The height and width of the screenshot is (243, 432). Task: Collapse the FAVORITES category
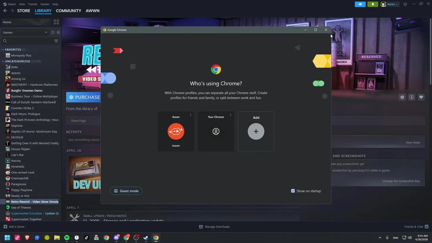coord(3,50)
